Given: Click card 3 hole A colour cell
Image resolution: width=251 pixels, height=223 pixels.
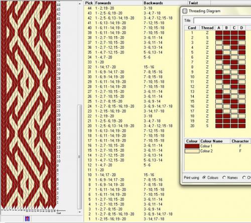Looking at the screenshot, I should tap(219, 43).
